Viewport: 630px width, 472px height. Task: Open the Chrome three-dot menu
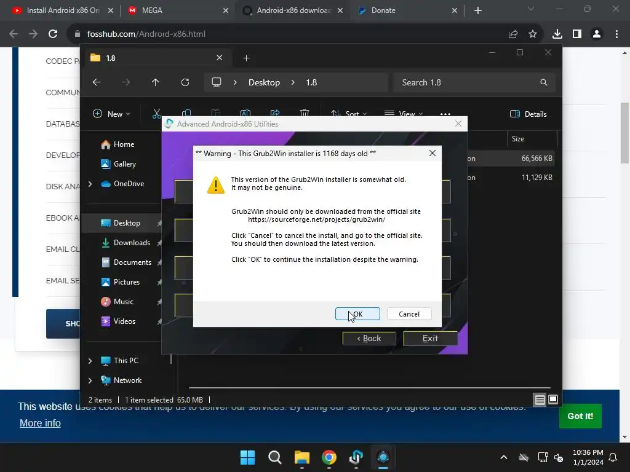tap(616, 34)
